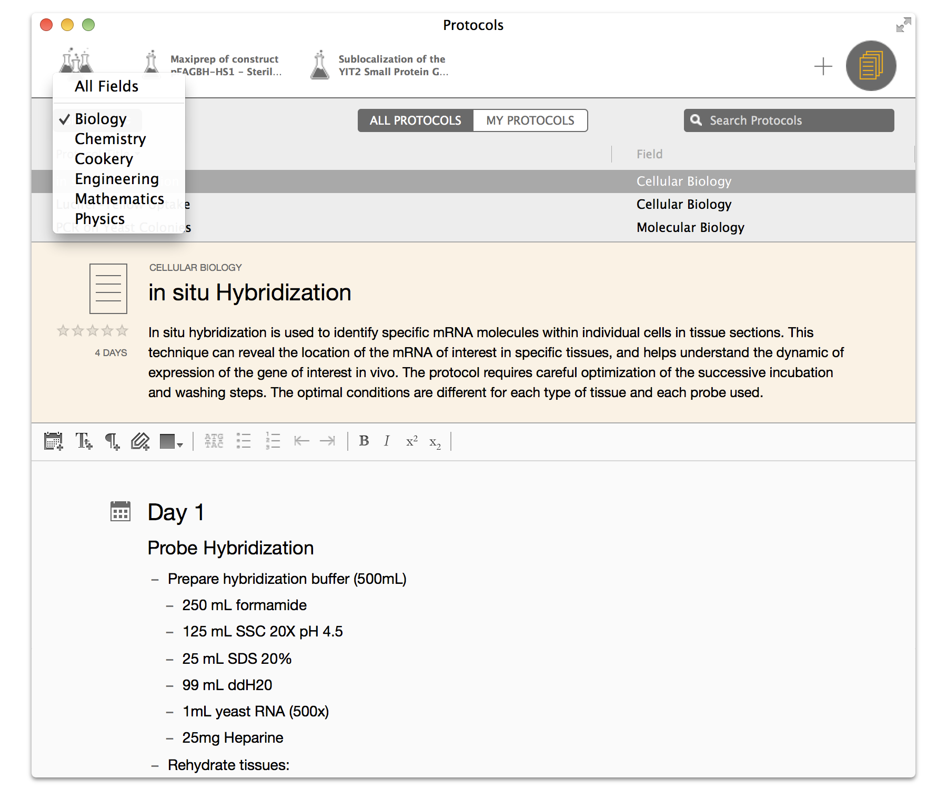Apply subscript formatting
The image size is (947, 789).
[x=435, y=443]
